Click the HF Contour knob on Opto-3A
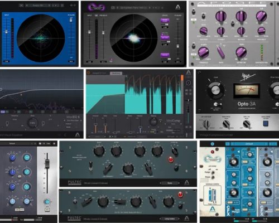Image resolution: width=279 pixels, height=223 pixels. [206, 124]
